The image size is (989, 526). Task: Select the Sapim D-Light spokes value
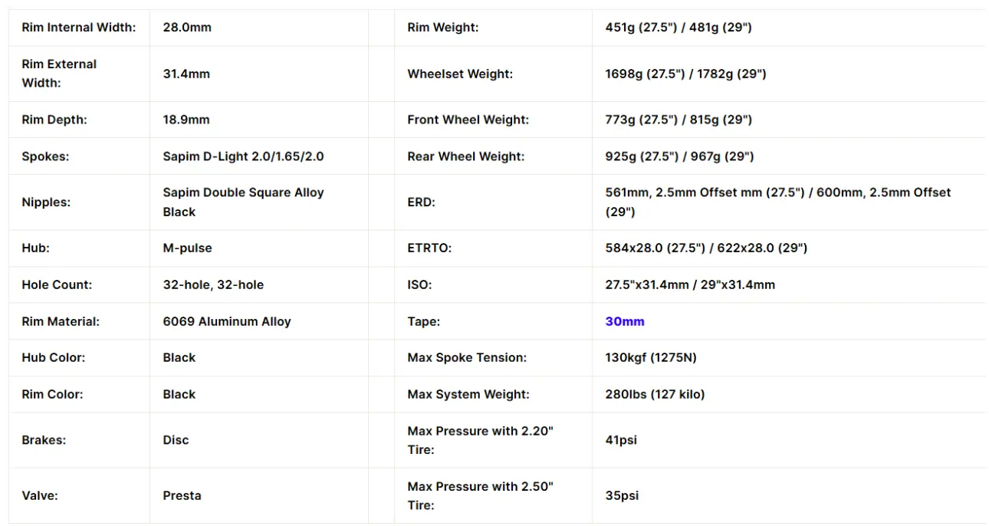[243, 156]
